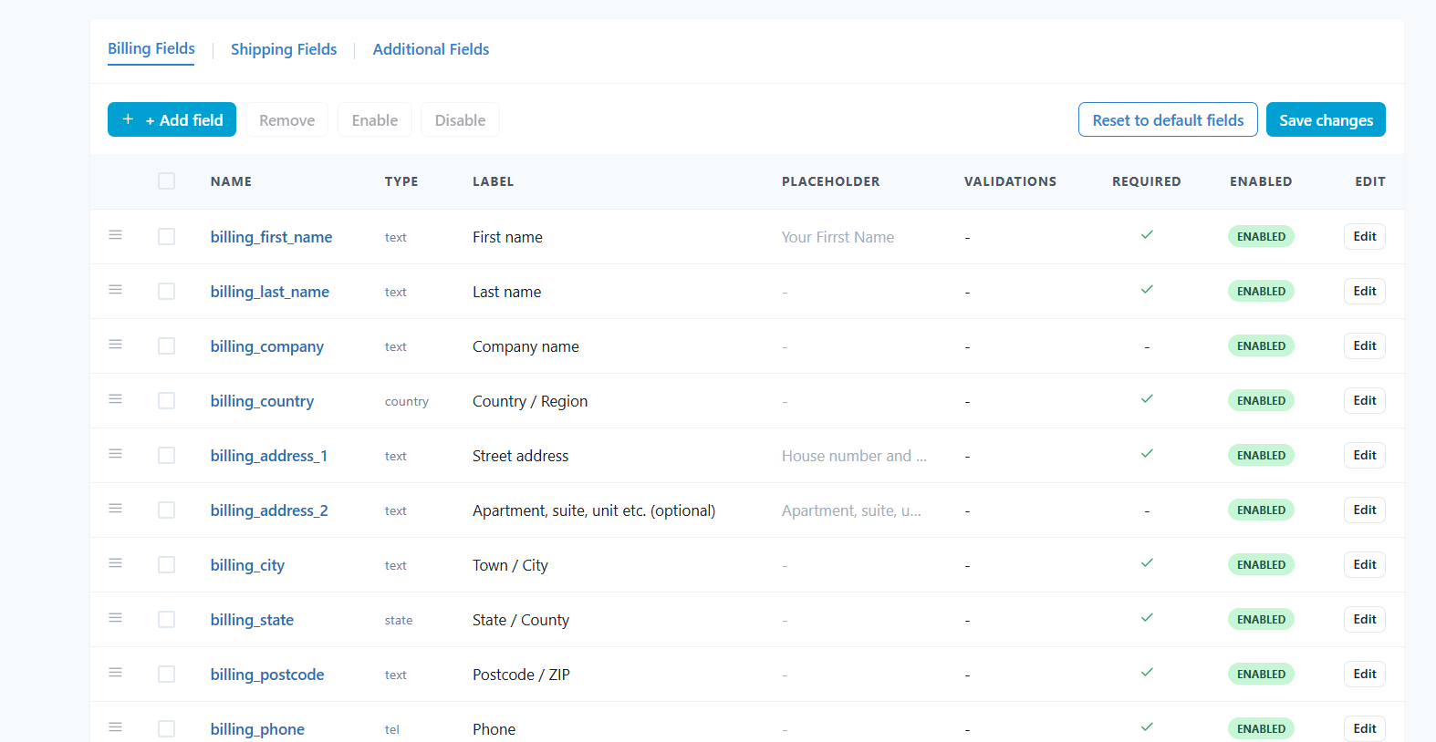Edit the billing_phone field
The height and width of the screenshot is (742, 1436).
point(1365,728)
